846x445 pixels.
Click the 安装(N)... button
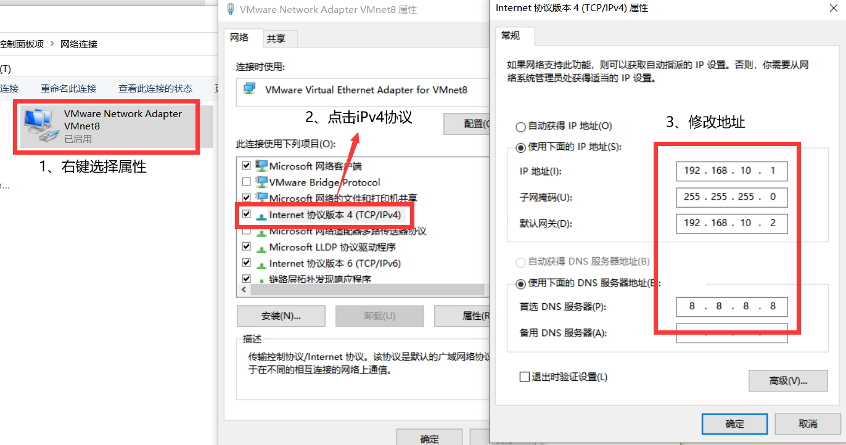point(281,316)
